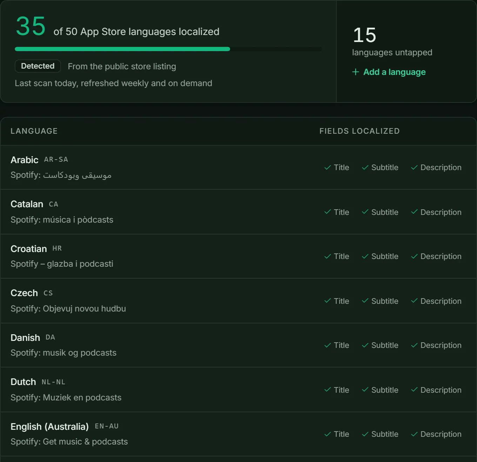This screenshot has width=477, height=462.
Task: Select the Catalan language name
Action: 27,204
